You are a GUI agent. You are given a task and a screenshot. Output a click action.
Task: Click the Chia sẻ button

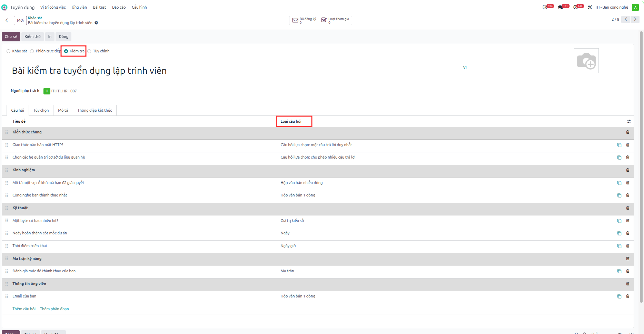(x=11, y=37)
